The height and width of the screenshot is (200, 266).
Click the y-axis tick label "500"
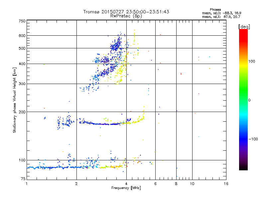click(22, 48)
